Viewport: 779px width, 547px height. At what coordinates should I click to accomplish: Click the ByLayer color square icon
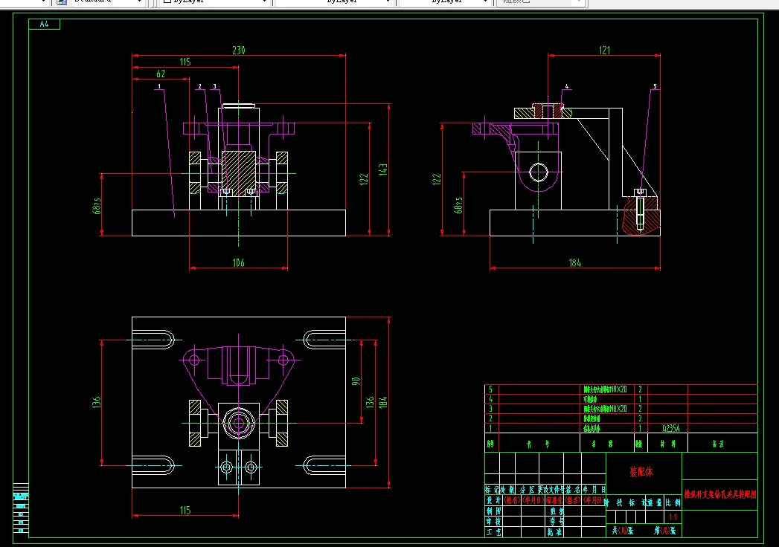(x=167, y=1)
